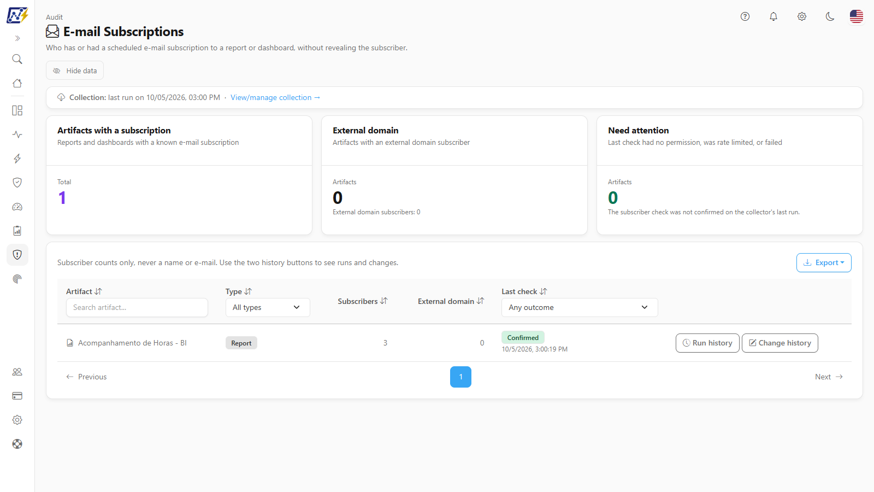
Task: Open search from the sidebar magnifier icon
Action: [17, 59]
